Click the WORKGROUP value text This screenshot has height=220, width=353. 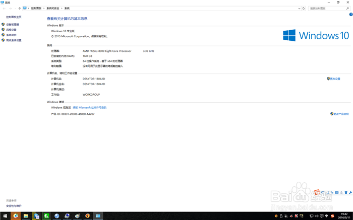(91, 95)
